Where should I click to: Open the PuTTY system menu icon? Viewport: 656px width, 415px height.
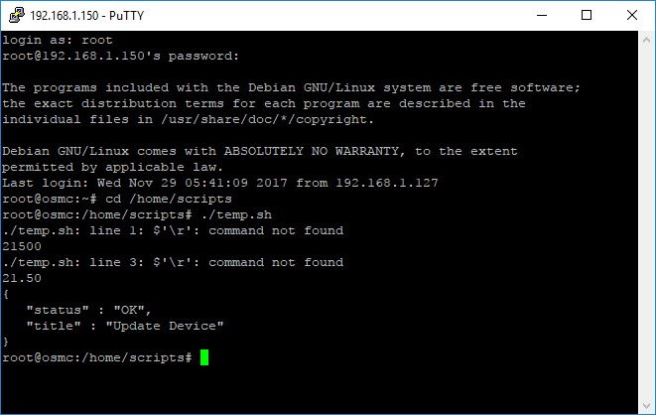click(x=16, y=15)
